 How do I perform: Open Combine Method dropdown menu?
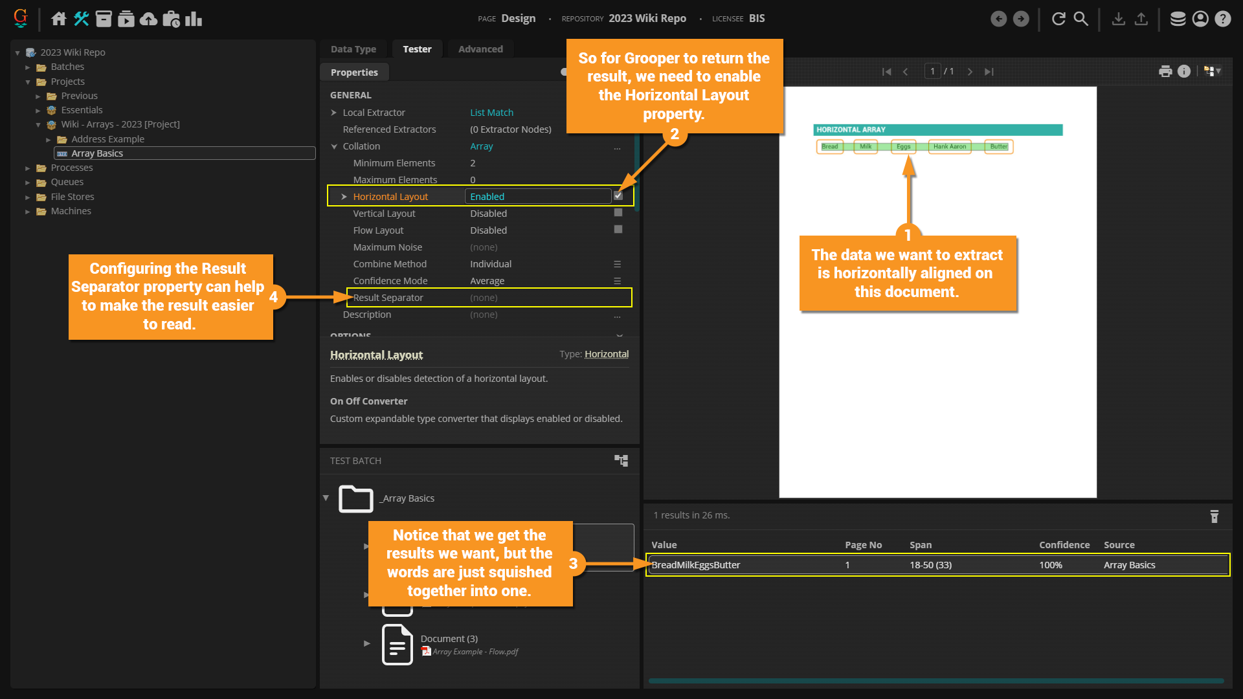click(x=617, y=264)
